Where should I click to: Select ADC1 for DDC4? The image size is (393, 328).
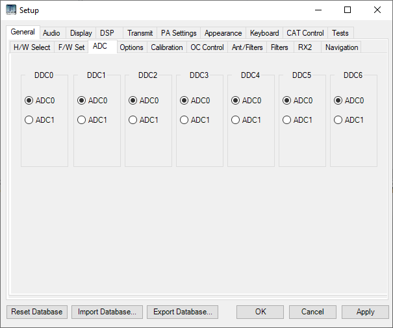click(x=246, y=120)
